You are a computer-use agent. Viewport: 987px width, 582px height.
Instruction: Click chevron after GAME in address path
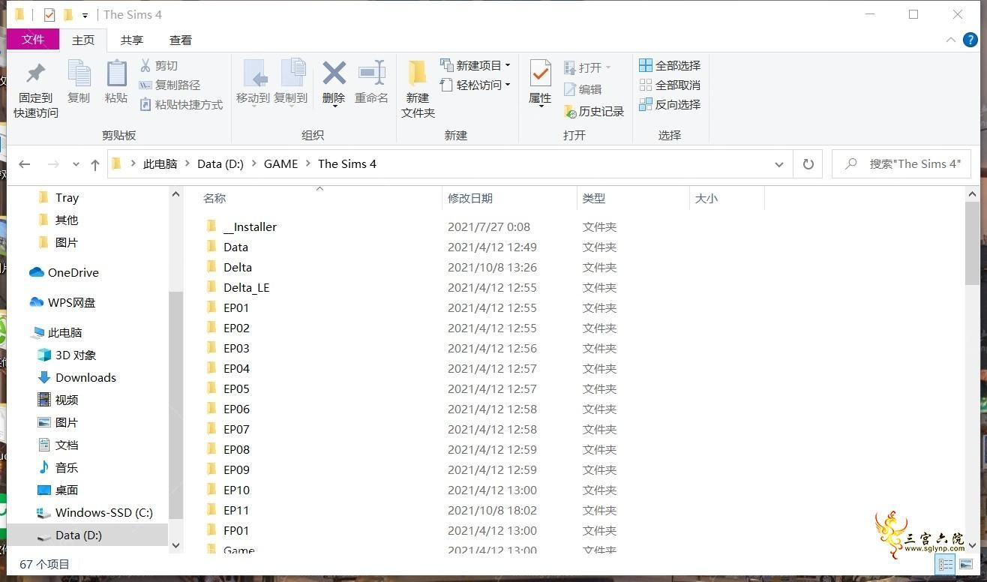point(308,164)
